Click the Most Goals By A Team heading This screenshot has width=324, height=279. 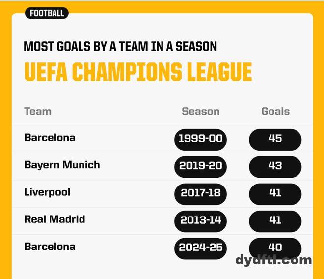[x=120, y=47]
